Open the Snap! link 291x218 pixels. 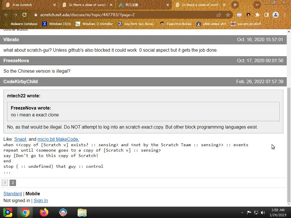click(20, 139)
